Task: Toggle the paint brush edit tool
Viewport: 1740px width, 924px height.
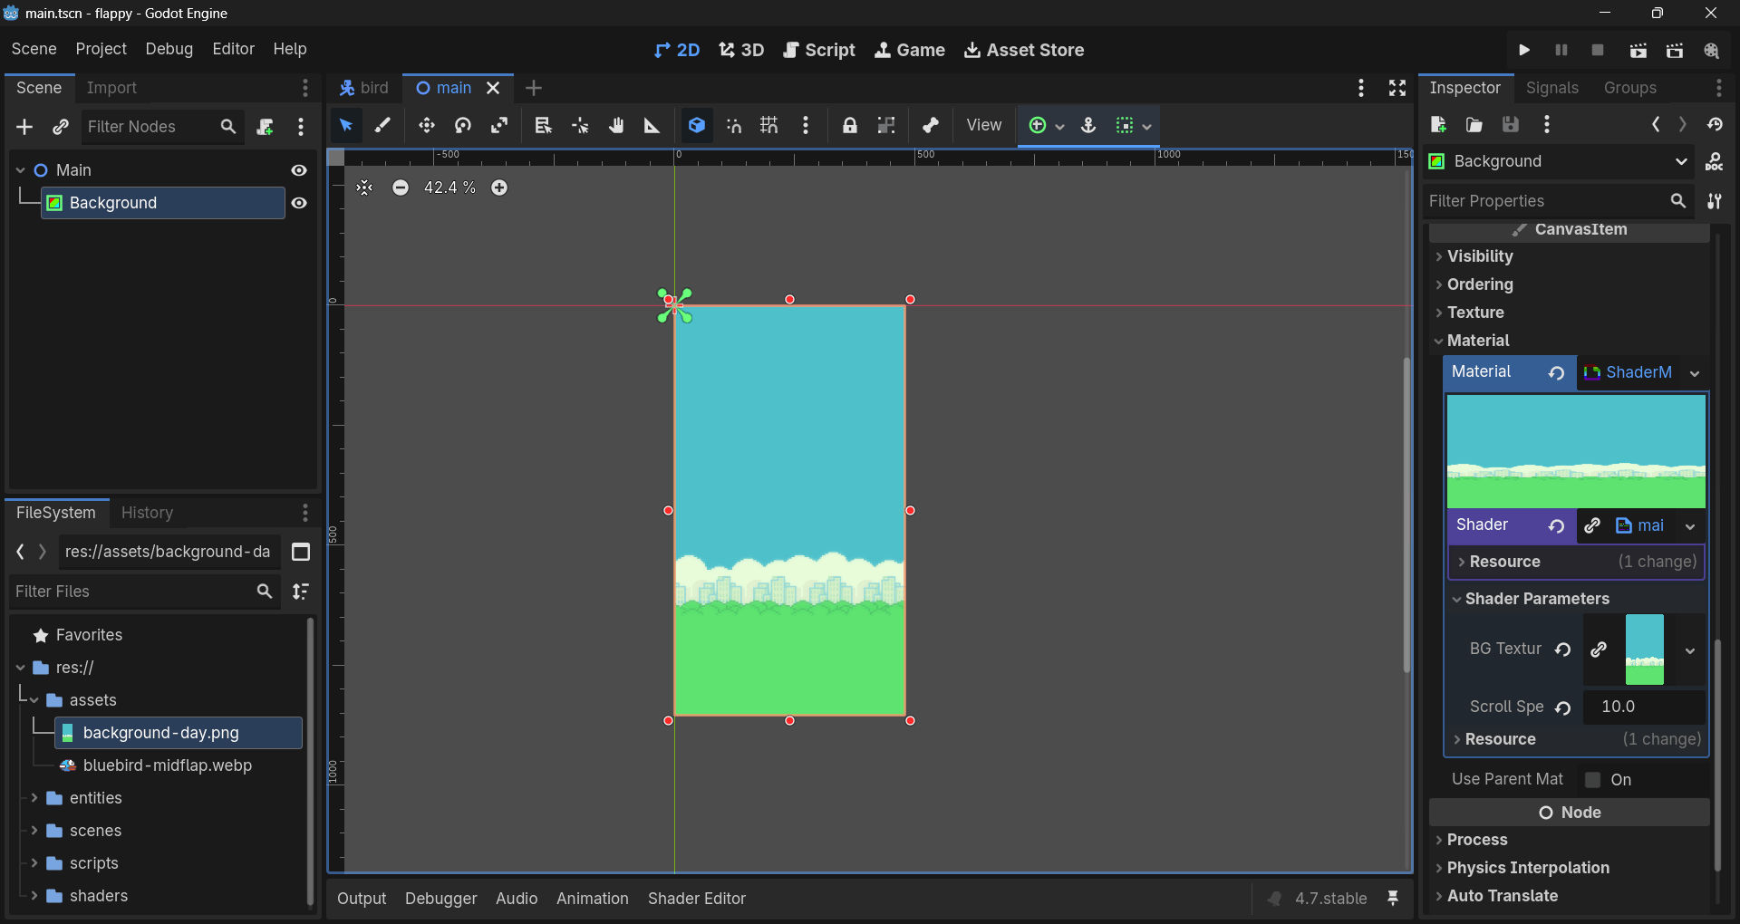Action: pos(382,126)
